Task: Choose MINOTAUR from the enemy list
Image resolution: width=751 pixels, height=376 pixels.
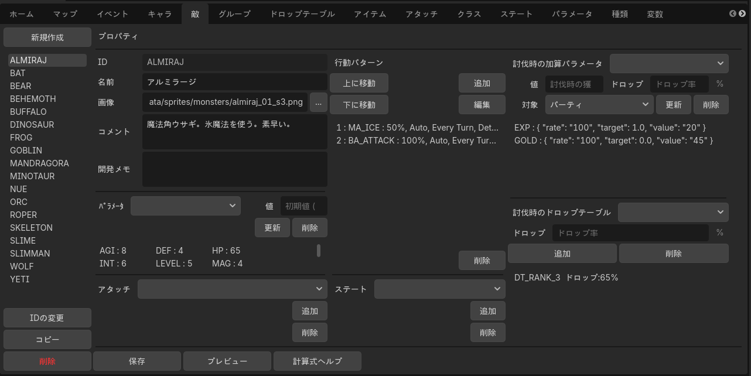Action: (x=47, y=176)
